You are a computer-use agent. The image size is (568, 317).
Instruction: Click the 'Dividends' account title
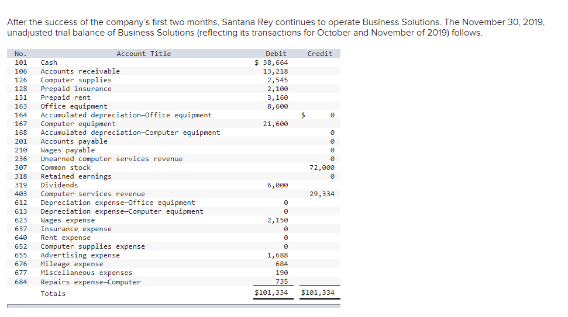[x=59, y=185]
